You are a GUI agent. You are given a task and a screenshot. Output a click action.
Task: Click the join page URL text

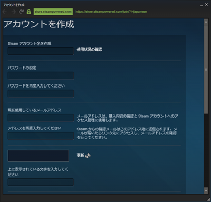click(x=111, y=12)
